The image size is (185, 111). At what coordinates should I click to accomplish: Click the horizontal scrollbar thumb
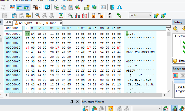[85, 95]
